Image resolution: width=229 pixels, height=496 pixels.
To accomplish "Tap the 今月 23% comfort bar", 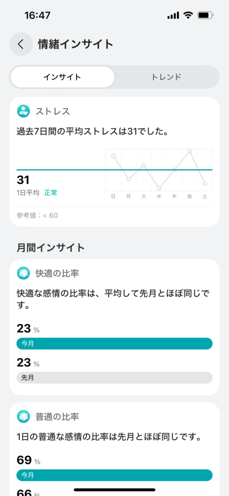I will click(114, 343).
